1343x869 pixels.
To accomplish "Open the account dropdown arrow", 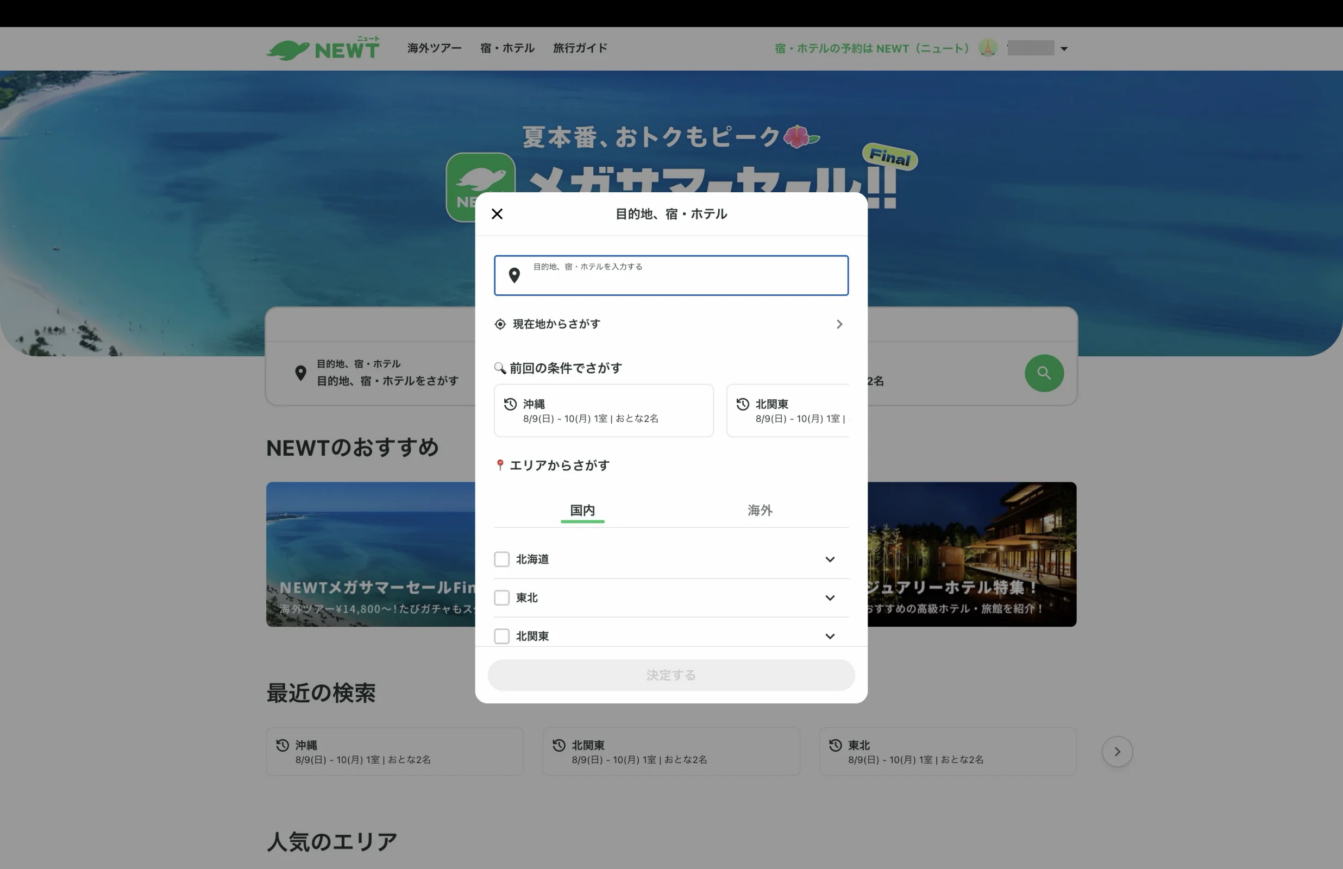I will (1064, 48).
